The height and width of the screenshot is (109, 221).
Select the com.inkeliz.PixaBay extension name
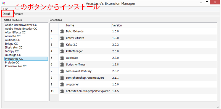(79, 71)
